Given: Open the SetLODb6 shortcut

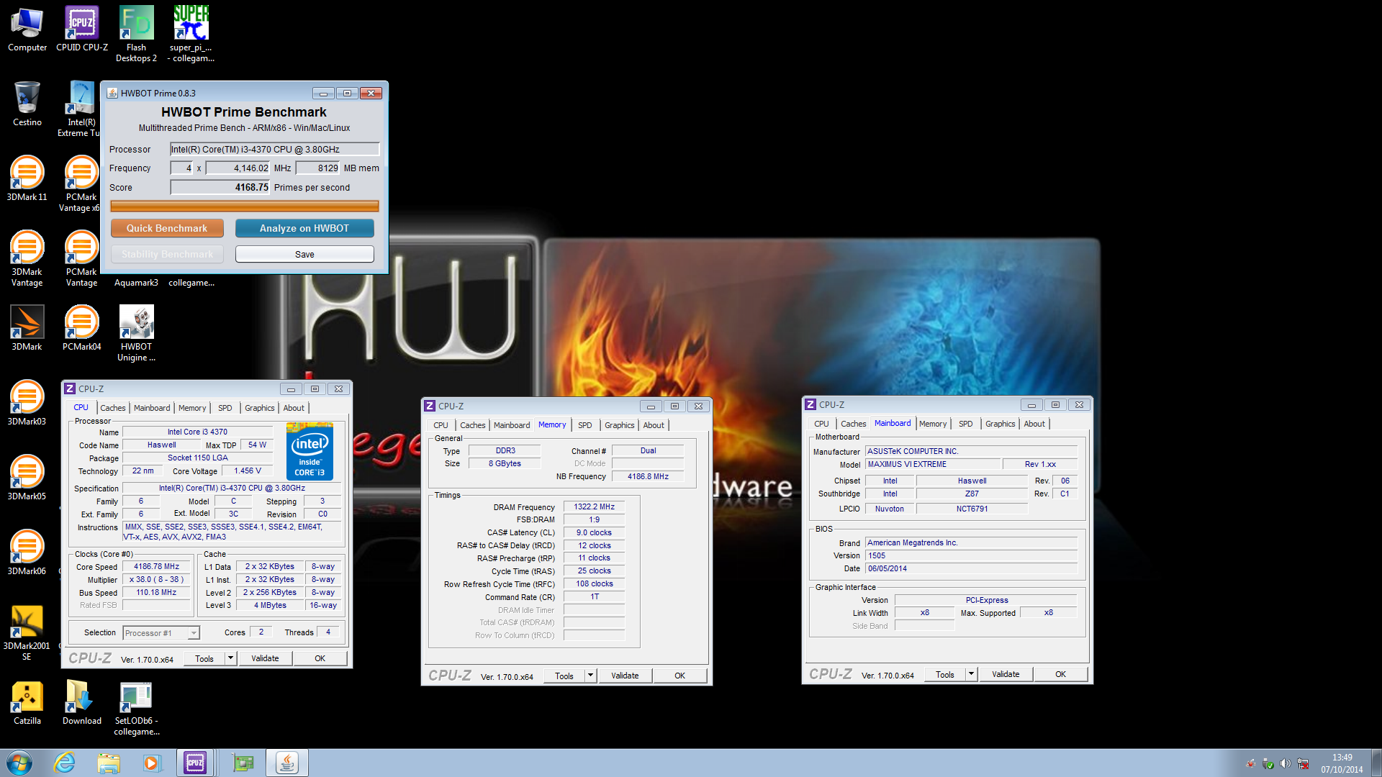Looking at the screenshot, I should click(x=137, y=707).
